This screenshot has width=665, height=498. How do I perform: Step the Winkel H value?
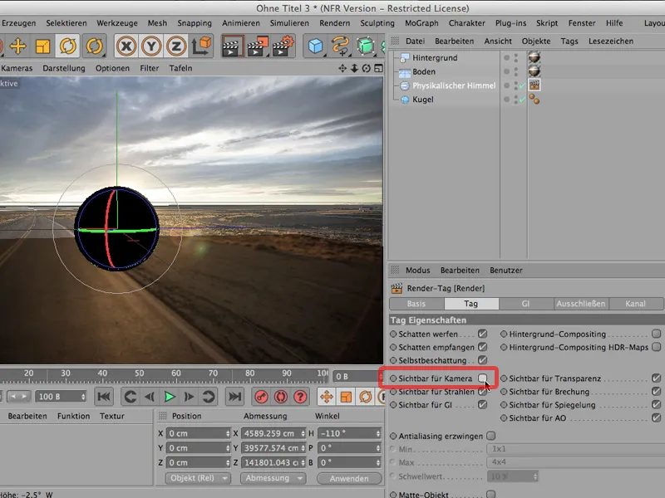click(378, 433)
